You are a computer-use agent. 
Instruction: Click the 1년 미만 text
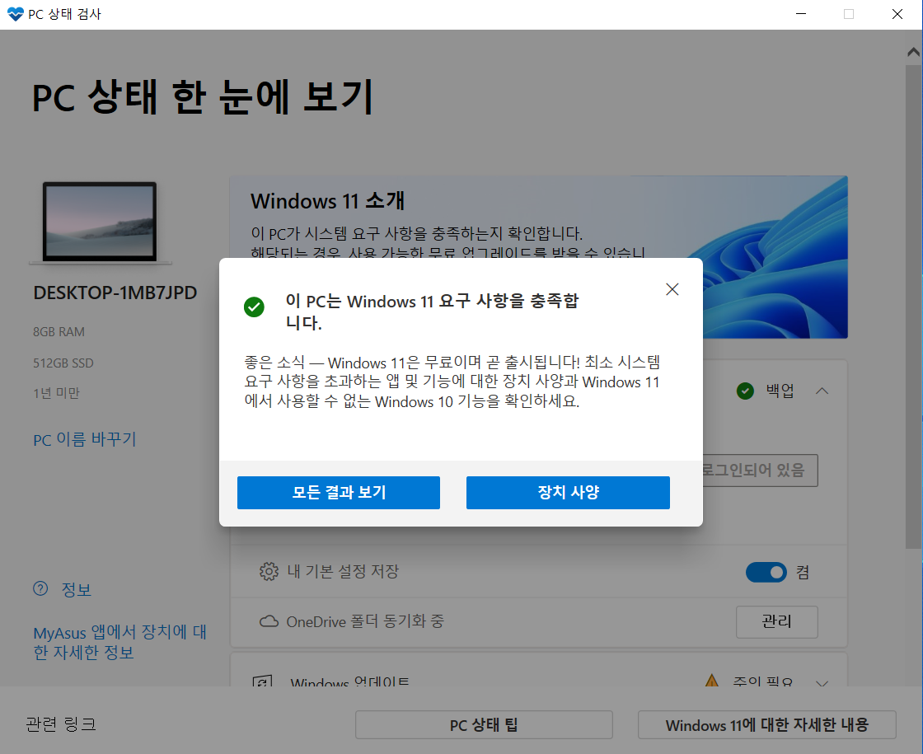pos(56,393)
